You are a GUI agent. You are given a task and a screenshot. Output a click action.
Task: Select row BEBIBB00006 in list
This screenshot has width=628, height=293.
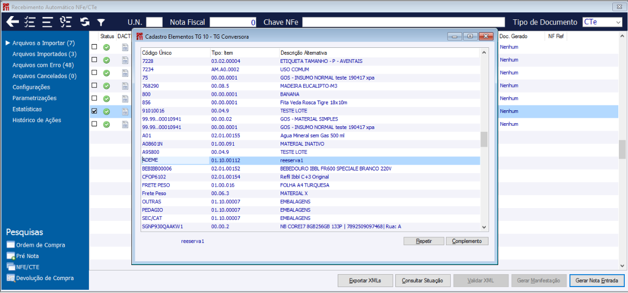[311, 169]
